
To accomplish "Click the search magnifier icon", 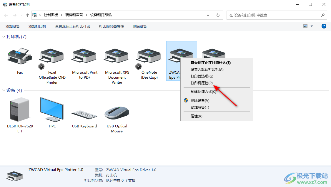I will pos(323,15).
